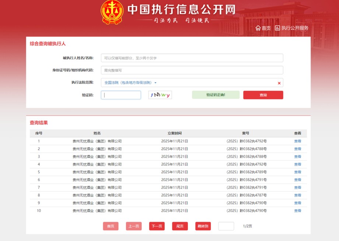This screenshot has height=241, width=339.
Task: View details of row 10 via 查看
Action: [297, 211]
